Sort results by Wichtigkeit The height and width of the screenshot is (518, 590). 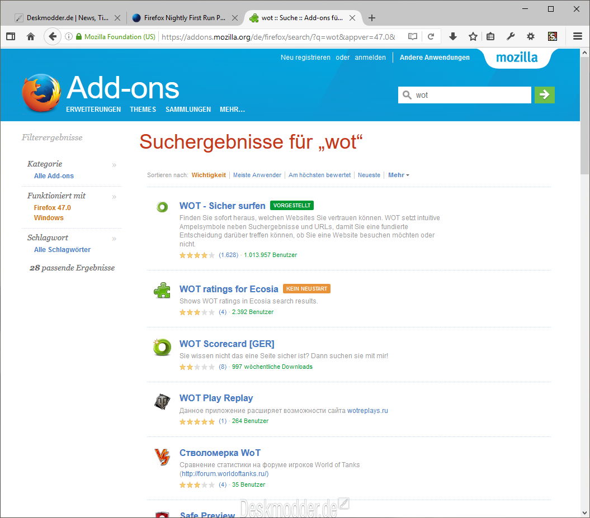209,175
